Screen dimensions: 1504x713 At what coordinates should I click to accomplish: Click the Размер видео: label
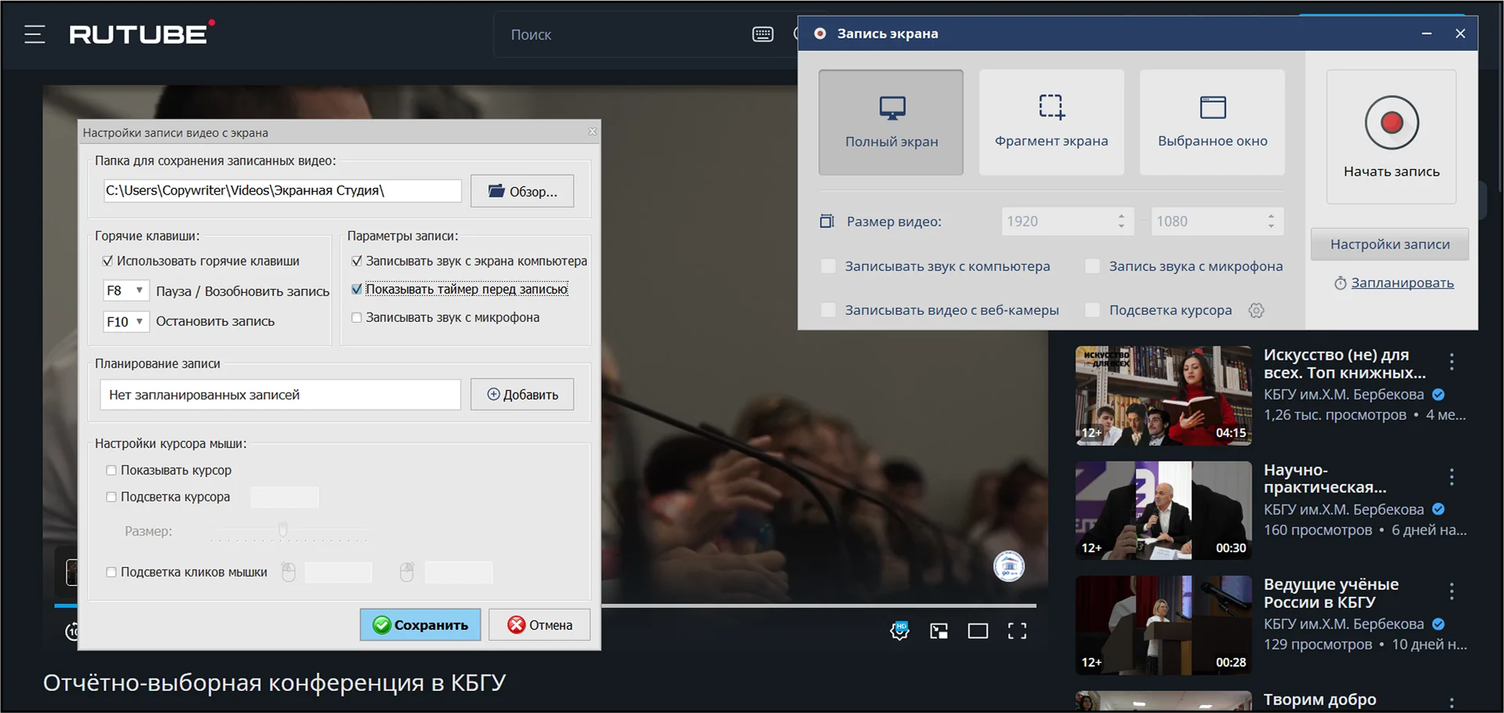[x=894, y=222]
